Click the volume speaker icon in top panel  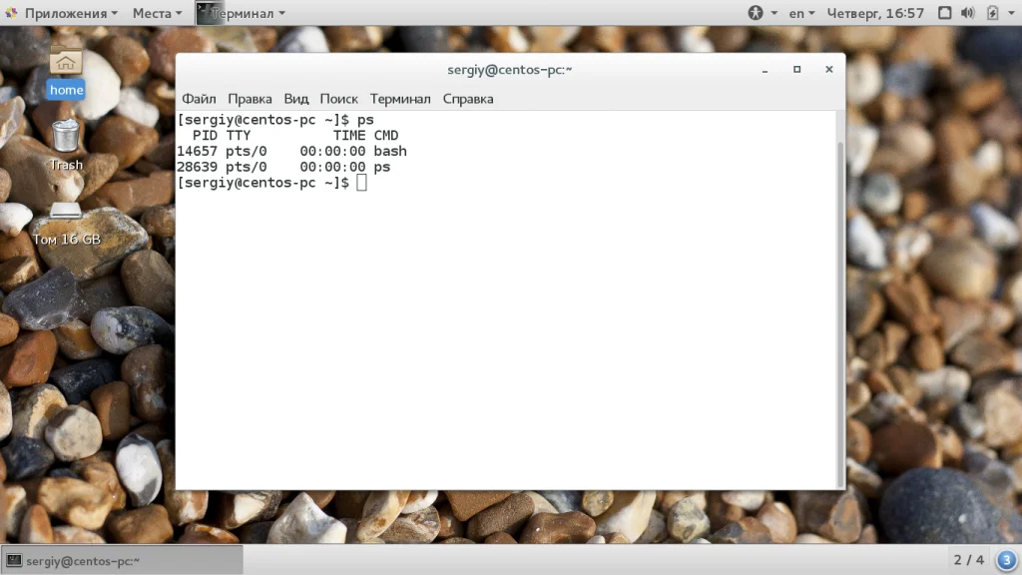pos(968,12)
